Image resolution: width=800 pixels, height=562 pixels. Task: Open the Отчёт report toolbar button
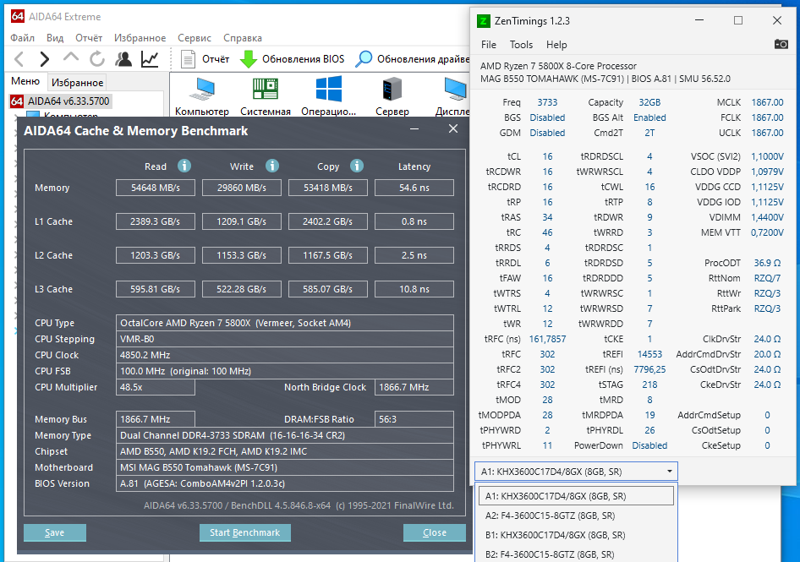pyautogui.click(x=205, y=59)
